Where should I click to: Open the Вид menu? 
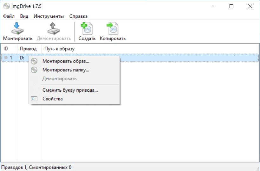point(24,16)
